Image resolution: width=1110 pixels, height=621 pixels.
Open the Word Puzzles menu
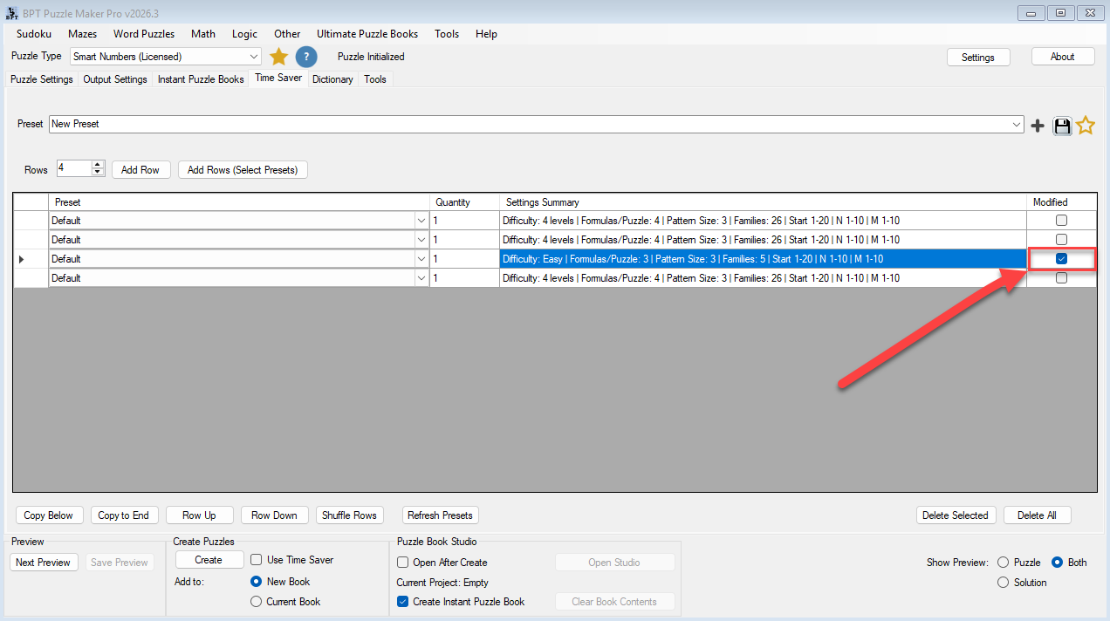click(144, 34)
